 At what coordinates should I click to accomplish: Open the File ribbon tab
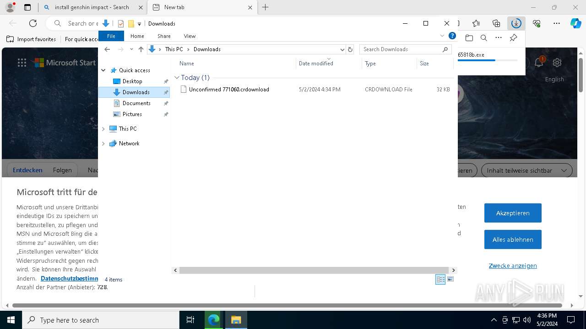click(111, 36)
